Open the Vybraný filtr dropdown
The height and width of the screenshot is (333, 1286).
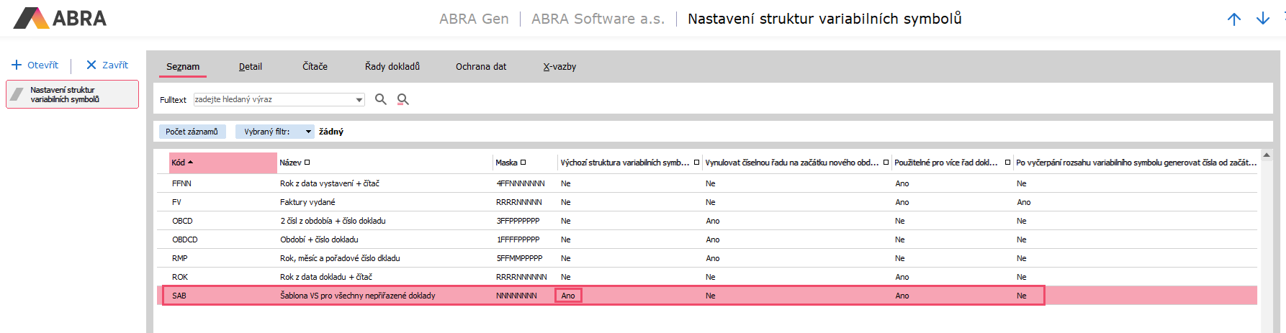coord(308,132)
